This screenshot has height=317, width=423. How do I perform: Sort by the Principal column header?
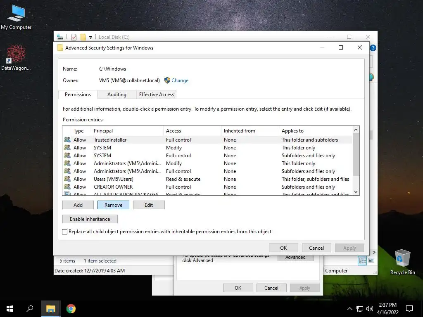127,131
